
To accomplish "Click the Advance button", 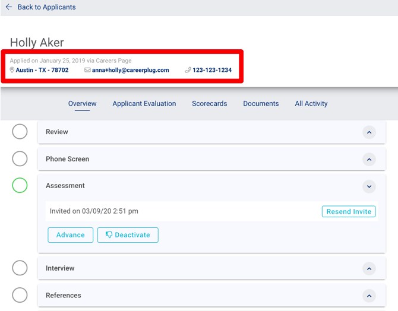I will [70, 235].
